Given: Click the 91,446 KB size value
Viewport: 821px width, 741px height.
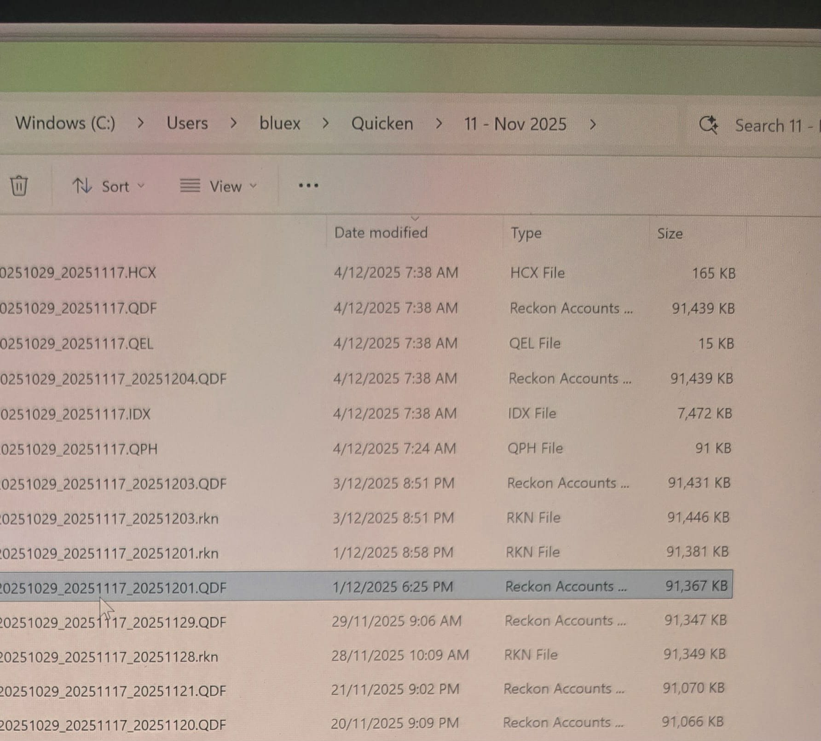Looking at the screenshot, I should click(699, 517).
